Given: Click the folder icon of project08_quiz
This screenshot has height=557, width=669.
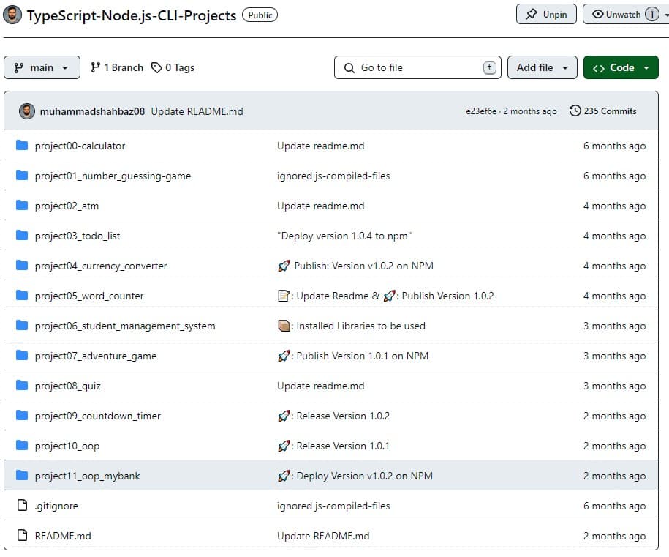Looking at the screenshot, I should pos(22,385).
